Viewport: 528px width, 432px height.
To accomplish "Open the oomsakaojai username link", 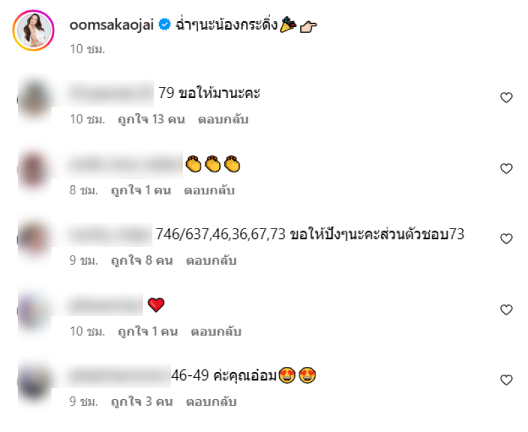I will coord(112,24).
